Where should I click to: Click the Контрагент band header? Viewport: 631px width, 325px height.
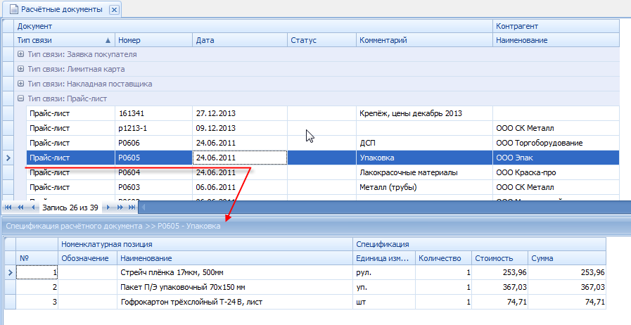556,26
